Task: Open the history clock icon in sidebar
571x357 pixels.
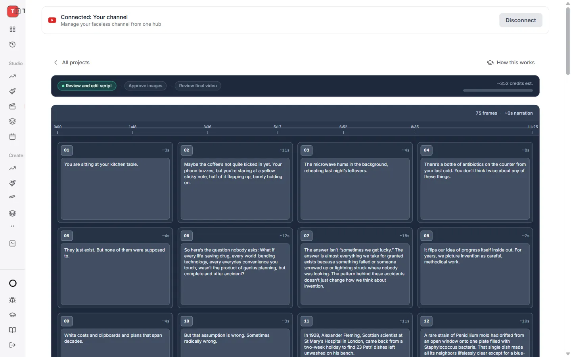Action: tap(12, 44)
